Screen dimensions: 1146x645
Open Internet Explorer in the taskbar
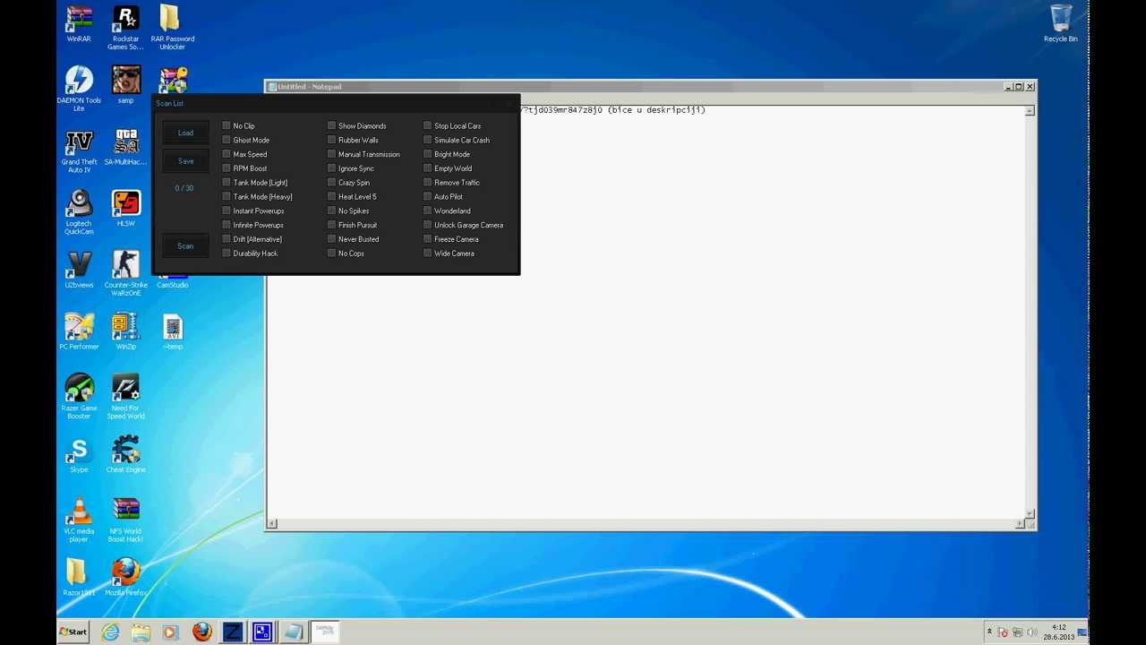point(110,632)
